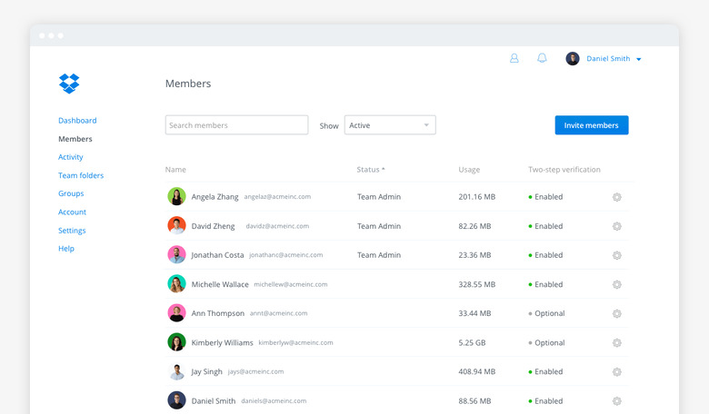Open settings gear for David Zheng
The width and height of the screenshot is (709, 414).
pyautogui.click(x=617, y=226)
